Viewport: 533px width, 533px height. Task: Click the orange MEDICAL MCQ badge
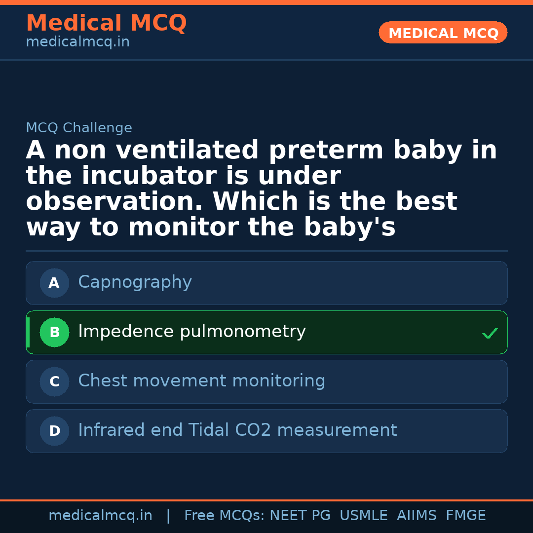click(443, 33)
